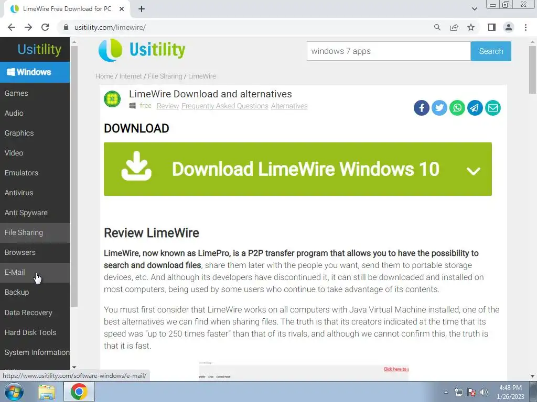537x402 pixels.
Task: Click the Usitility logo in header
Action: [142, 50]
